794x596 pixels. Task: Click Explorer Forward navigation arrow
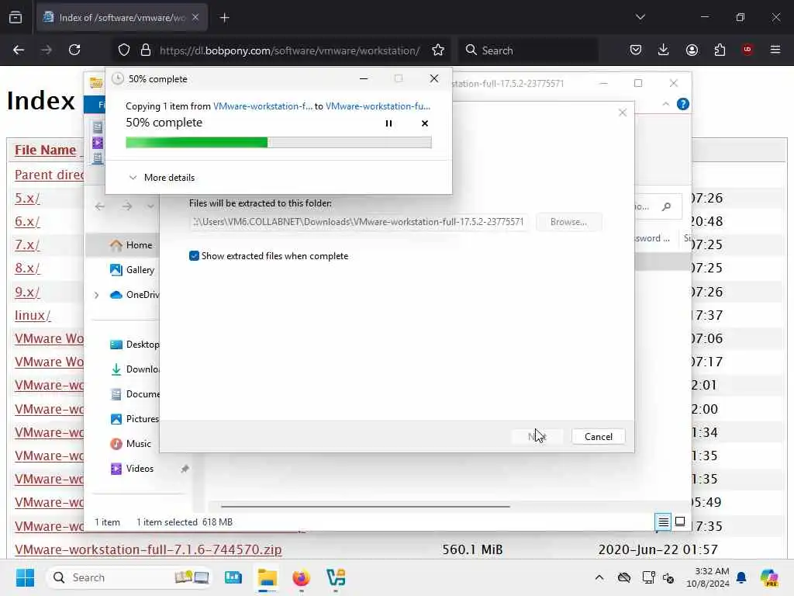(126, 206)
